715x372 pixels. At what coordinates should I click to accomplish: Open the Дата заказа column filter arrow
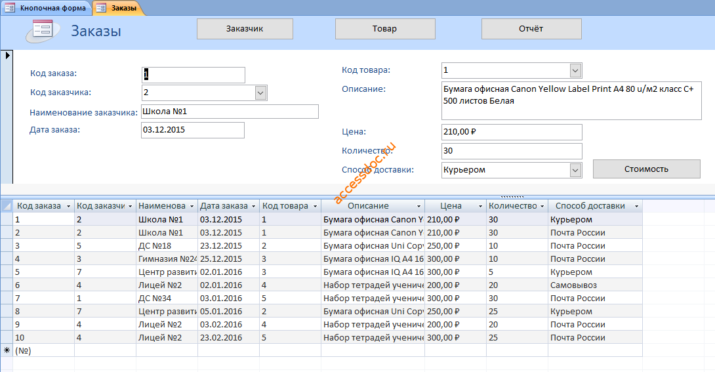(254, 207)
